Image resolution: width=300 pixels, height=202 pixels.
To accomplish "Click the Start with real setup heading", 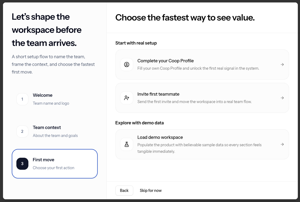I will (136, 43).
